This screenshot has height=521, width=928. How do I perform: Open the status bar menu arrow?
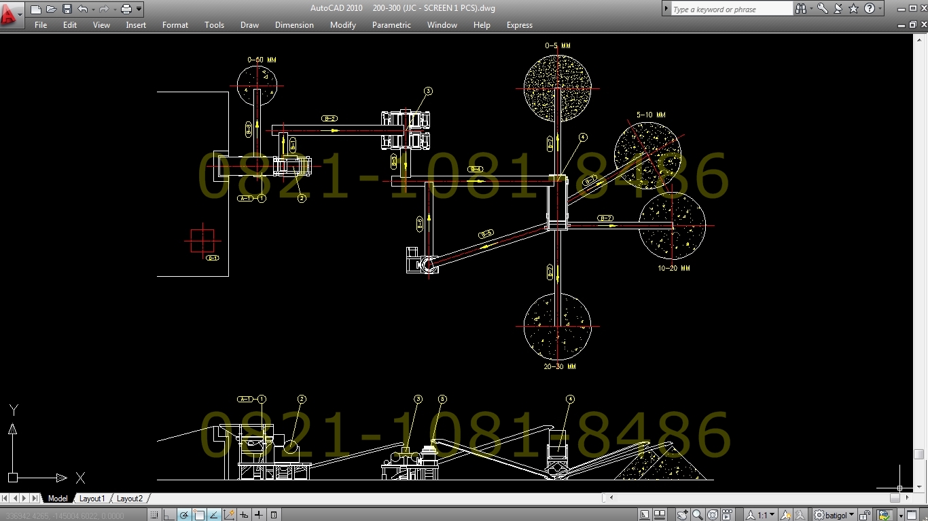(901, 516)
